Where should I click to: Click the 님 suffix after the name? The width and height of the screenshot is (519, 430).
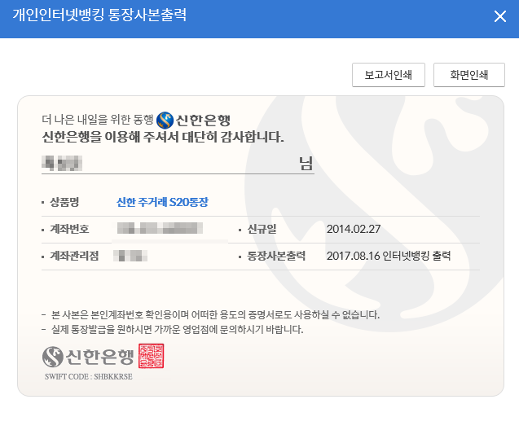click(x=306, y=163)
